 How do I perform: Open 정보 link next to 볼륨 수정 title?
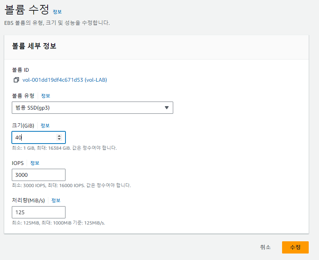pos(57,11)
